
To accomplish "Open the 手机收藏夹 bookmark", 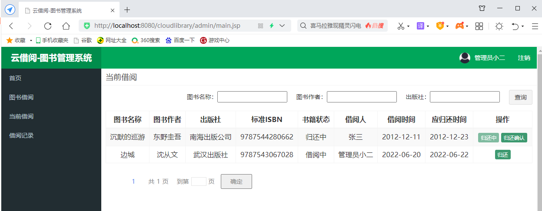I will [52, 40].
